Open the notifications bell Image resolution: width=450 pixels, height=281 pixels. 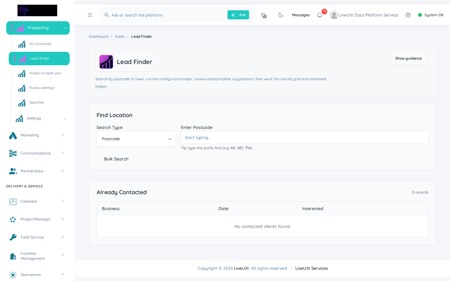pyautogui.click(x=320, y=15)
